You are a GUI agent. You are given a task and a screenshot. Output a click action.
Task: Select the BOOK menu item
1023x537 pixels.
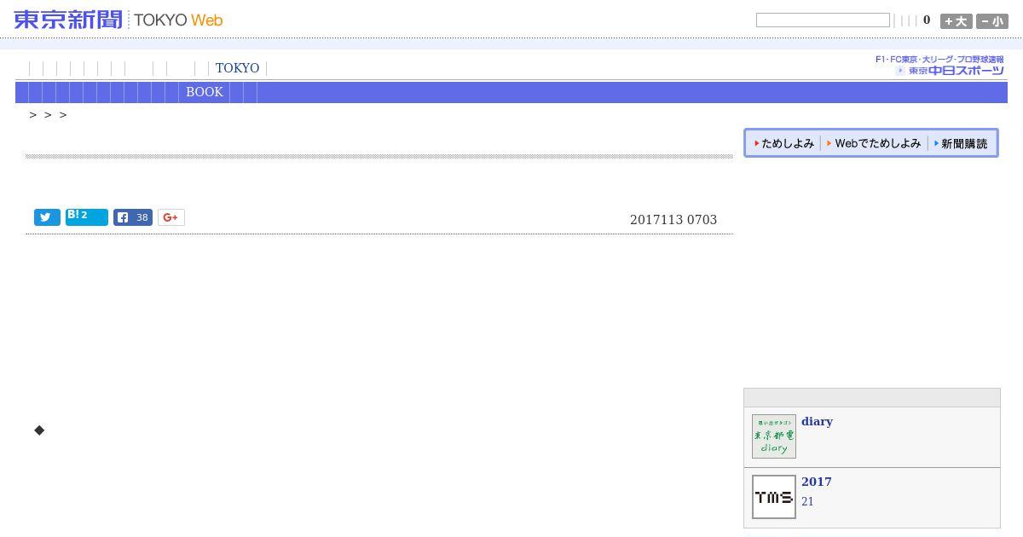[x=205, y=92]
